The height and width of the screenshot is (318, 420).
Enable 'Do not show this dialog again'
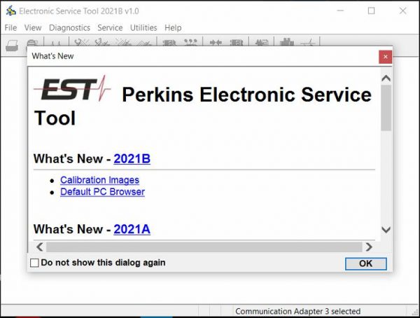(x=35, y=263)
